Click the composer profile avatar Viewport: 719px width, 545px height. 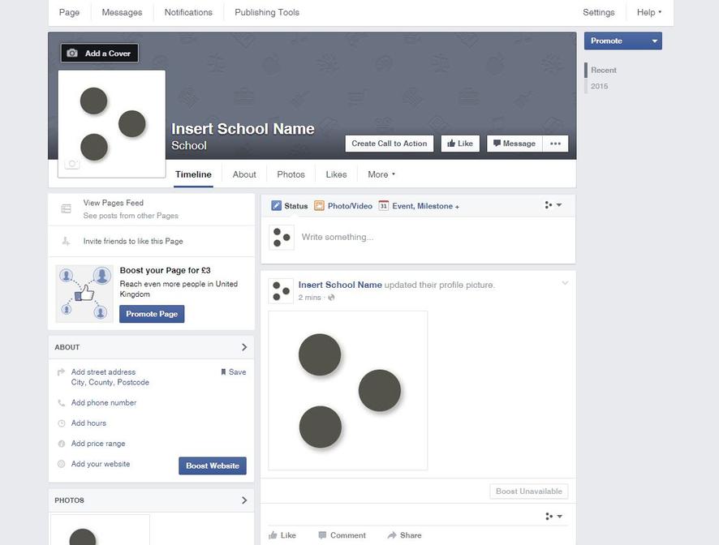[x=281, y=237]
